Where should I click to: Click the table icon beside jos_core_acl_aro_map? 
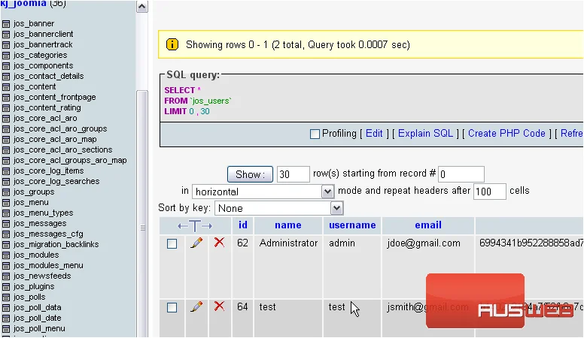(x=6, y=140)
